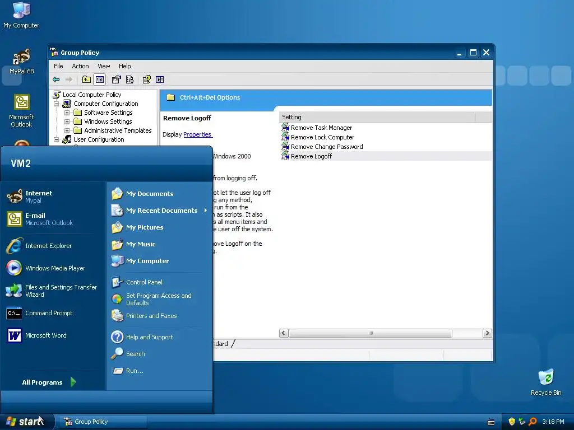This screenshot has width=574, height=430.
Task: Click the on-screen keyboard icon in taskbar
Action: coord(491,422)
